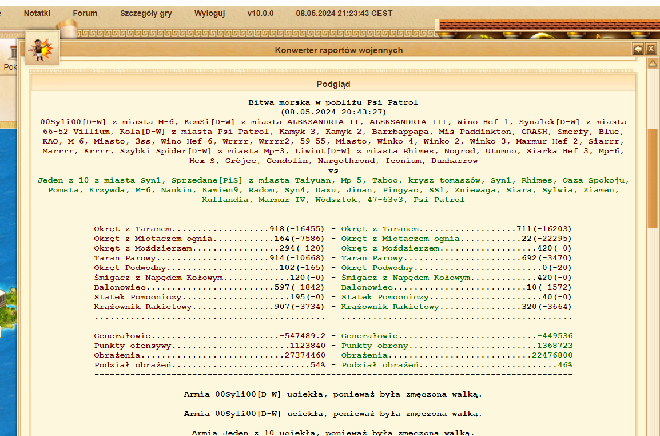Viewport: 660px width, 436px height.
Task: Click the attacker Krążownik Rakietowy row
Action: [209, 307]
